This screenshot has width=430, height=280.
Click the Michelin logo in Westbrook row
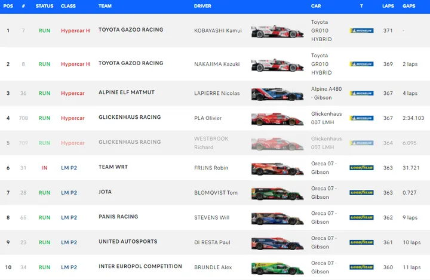(361, 143)
